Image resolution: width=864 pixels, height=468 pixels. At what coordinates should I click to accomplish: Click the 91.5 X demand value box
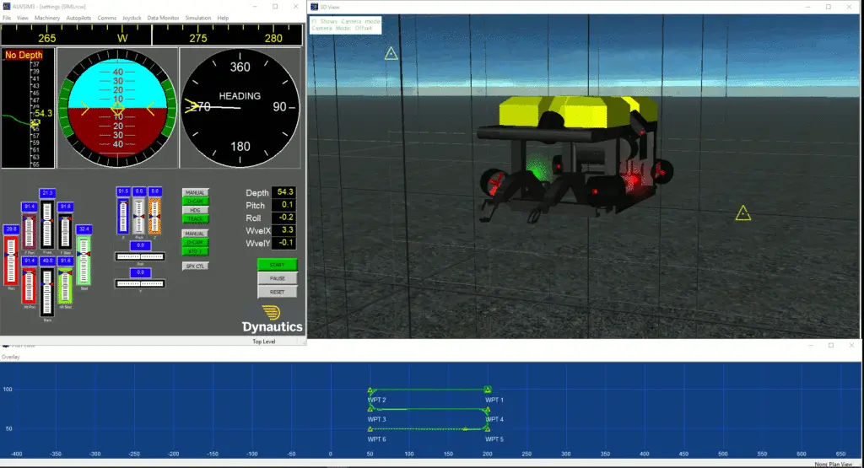[123, 191]
